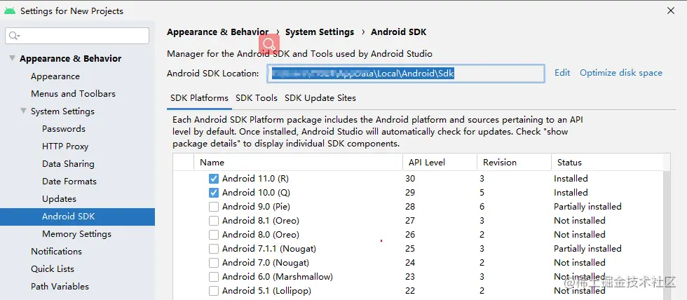Uncheck the Android 10.0 (Q) checkbox
The image size is (687, 300).
[x=214, y=193]
